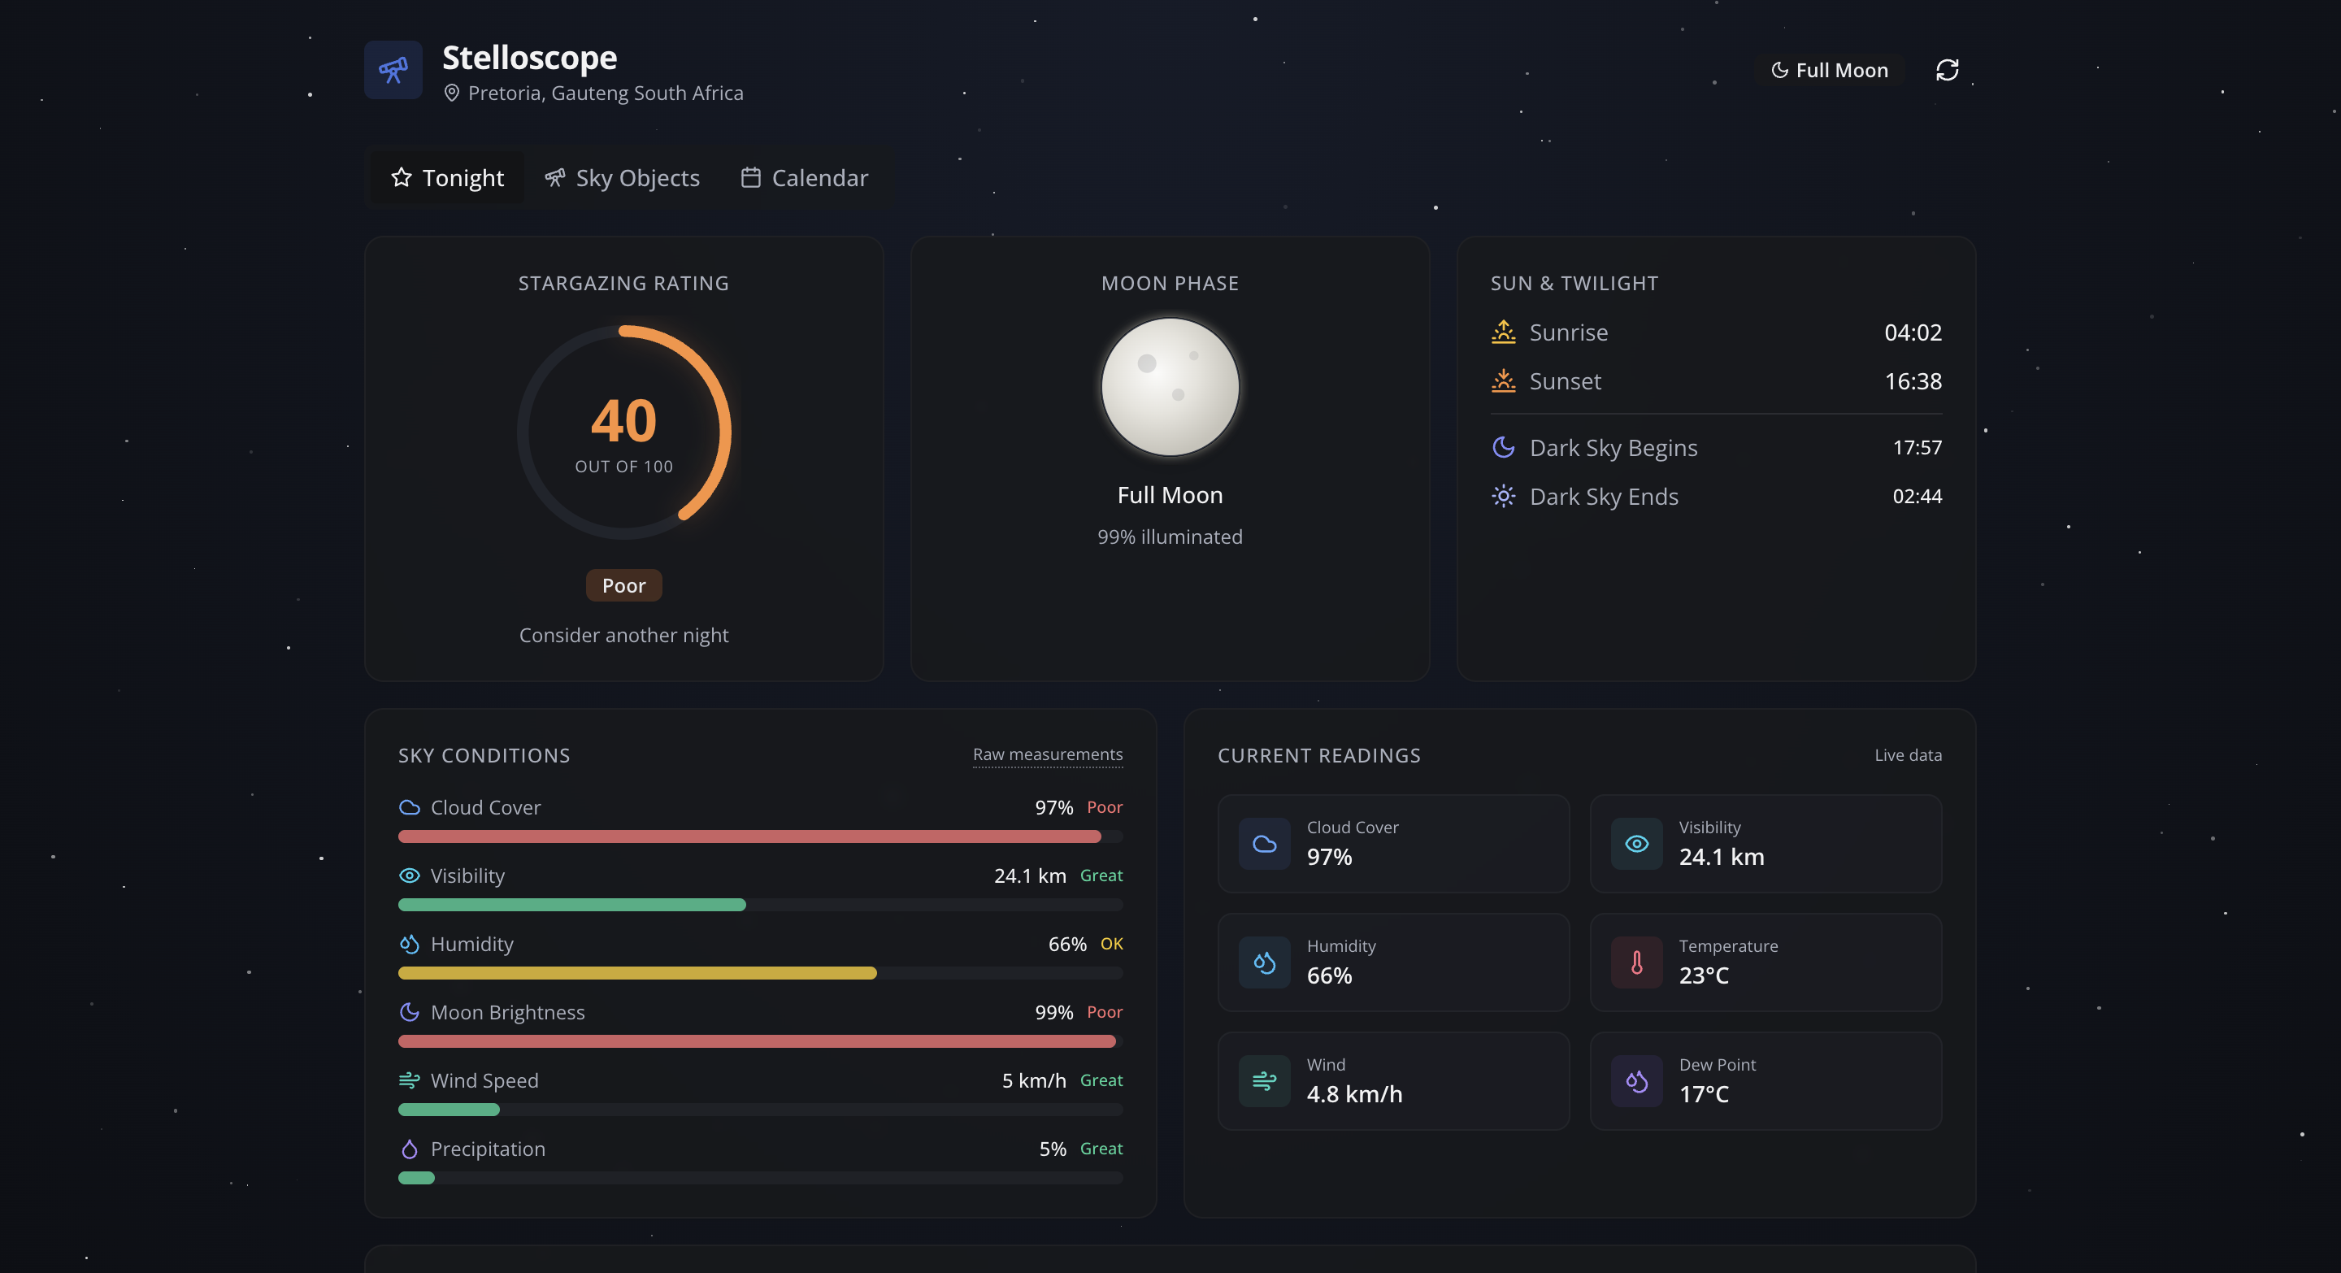Click the Raw measurements link
Screen dimensions: 2341x1273
1047,754
